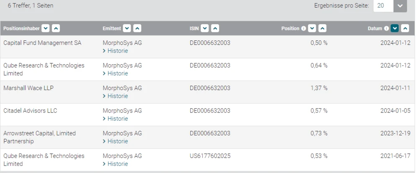Select ISIN of the Marshall Wace LLP row
419x173 pixels.
210,88
